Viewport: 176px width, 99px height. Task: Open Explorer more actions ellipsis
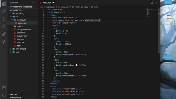point(34,3)
